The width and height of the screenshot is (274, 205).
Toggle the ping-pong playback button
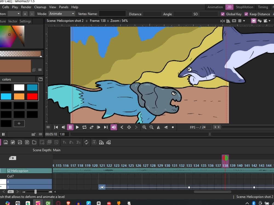[92, 127]
